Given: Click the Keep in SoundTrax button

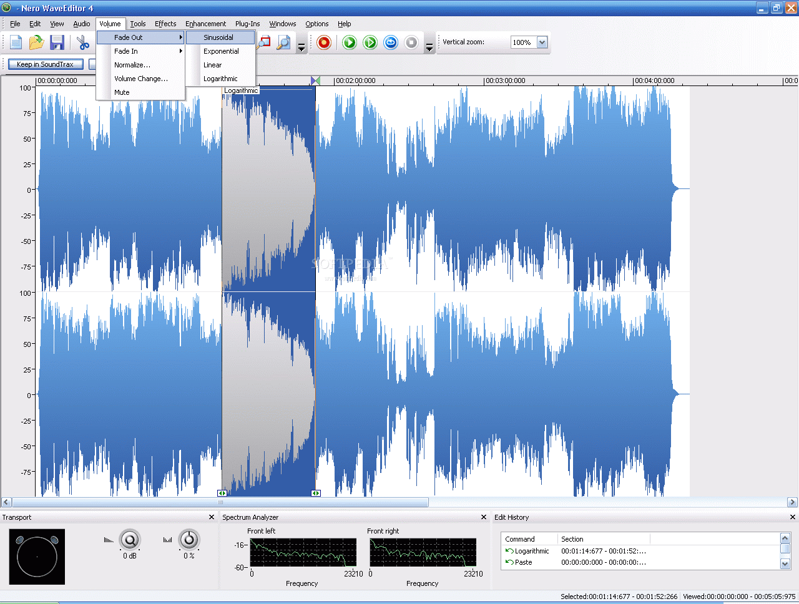Looking at the screenshot, I should pyautogui.click(x=45, y=64).
